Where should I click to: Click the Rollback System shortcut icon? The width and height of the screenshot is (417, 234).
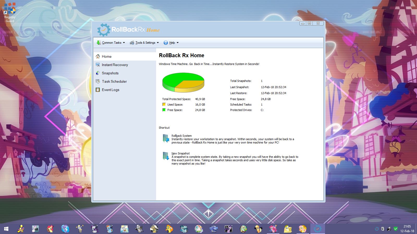(x=166, y=138)
